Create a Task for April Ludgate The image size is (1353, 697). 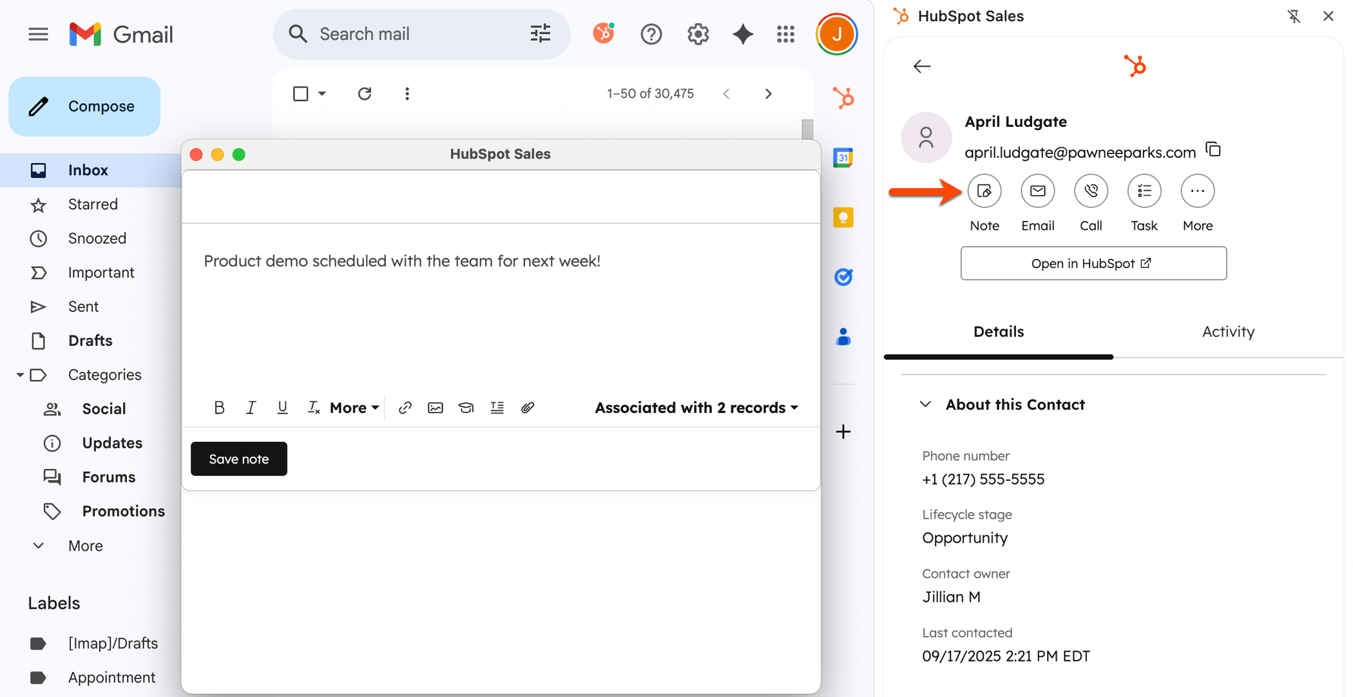[x=1144, y=191]
